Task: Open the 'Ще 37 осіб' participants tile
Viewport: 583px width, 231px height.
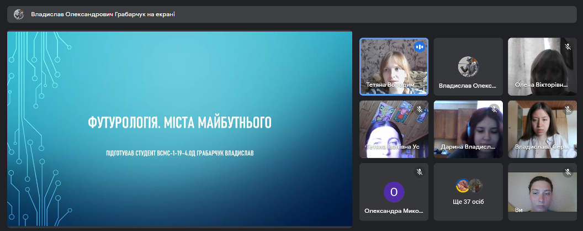Action: (468, 192)
